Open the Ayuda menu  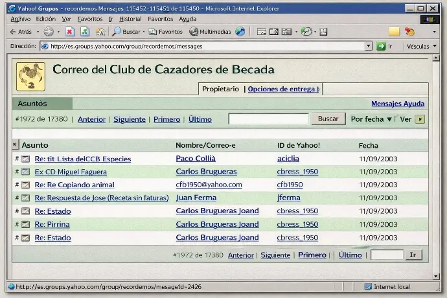tap(188, 19)
